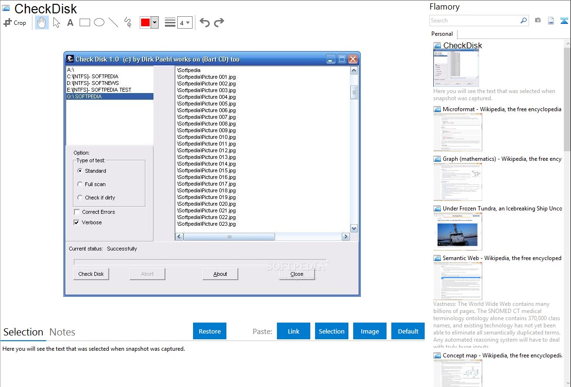Screen dimensions: 571x387
Task: Click the Flamory search field
Action: click(475, 21)
